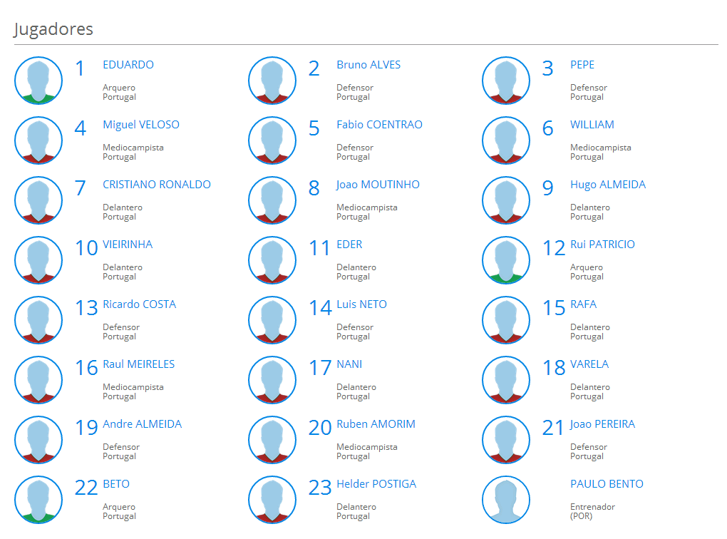This screenshot has width=727, height=539.
Task: Click the EDER player link
Action: click(x=349, y=245)
